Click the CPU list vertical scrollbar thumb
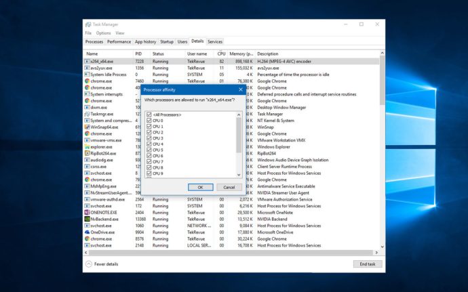 (x=239, y=135)
